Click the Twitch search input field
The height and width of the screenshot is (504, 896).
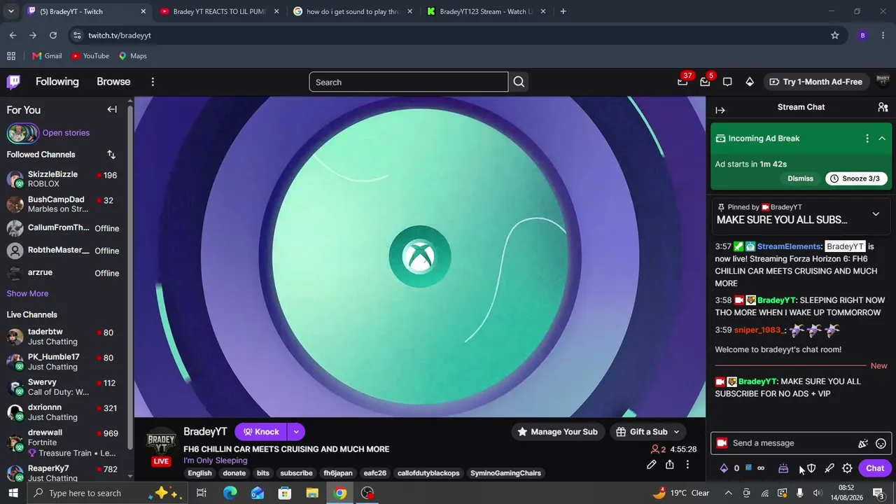409,82
